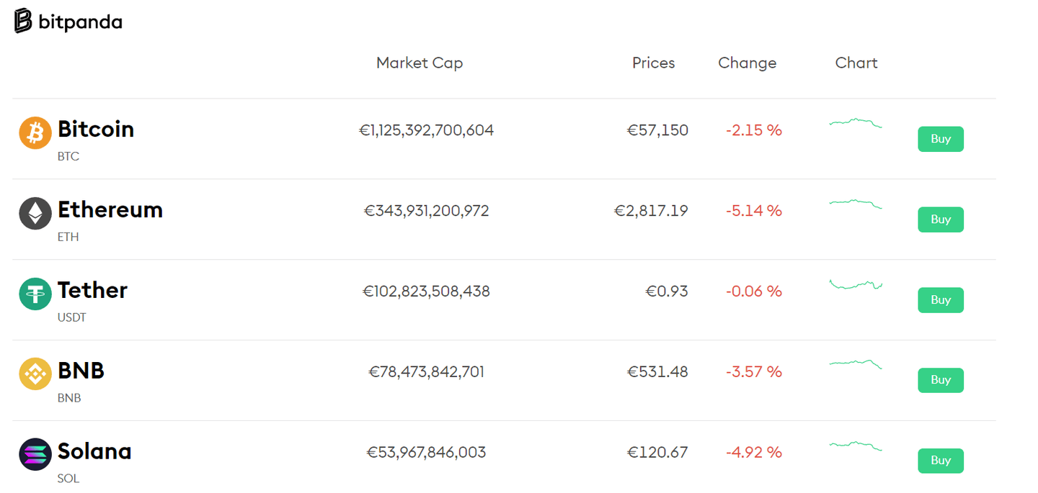The height and width of the screenshot is (493, 1038).
Task: Open Bitcoin's mini price chart
Action: [856, 123]
